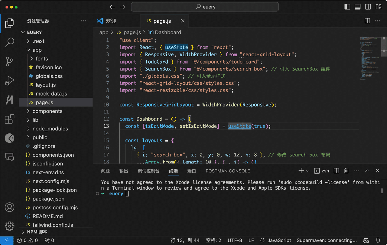Close the terminal panel
Image resolution: width=387 pixels, height=245 pixels.
tap(377, 171)
